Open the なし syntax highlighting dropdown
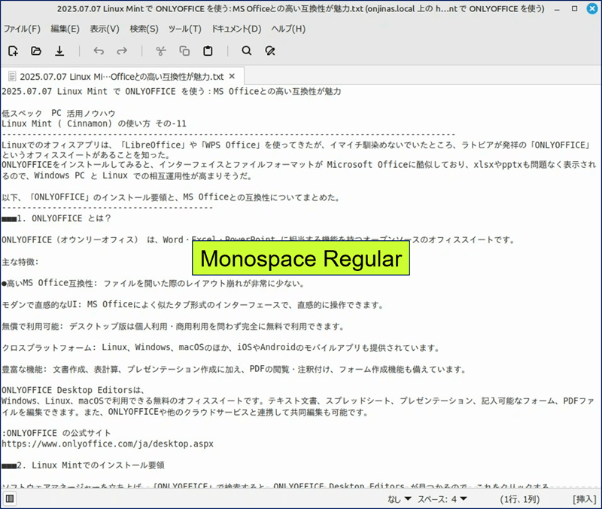 [x=400, y=499]
